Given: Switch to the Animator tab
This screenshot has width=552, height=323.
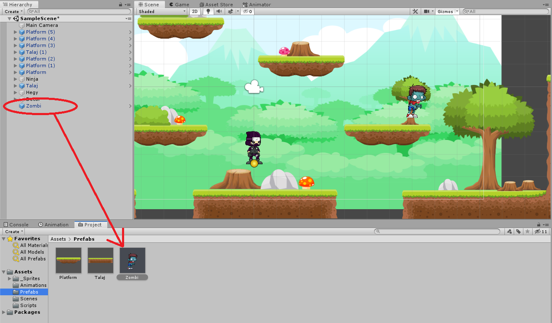Looking at the screenshot, I should (257, 4).
